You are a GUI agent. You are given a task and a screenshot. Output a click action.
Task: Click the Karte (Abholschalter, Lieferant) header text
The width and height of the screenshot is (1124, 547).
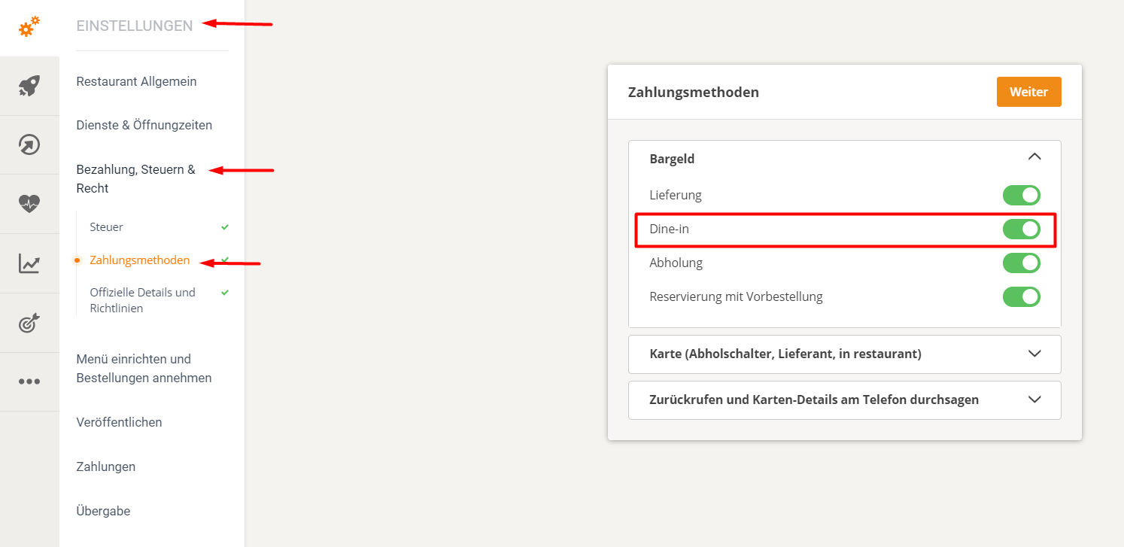point(785,354)
